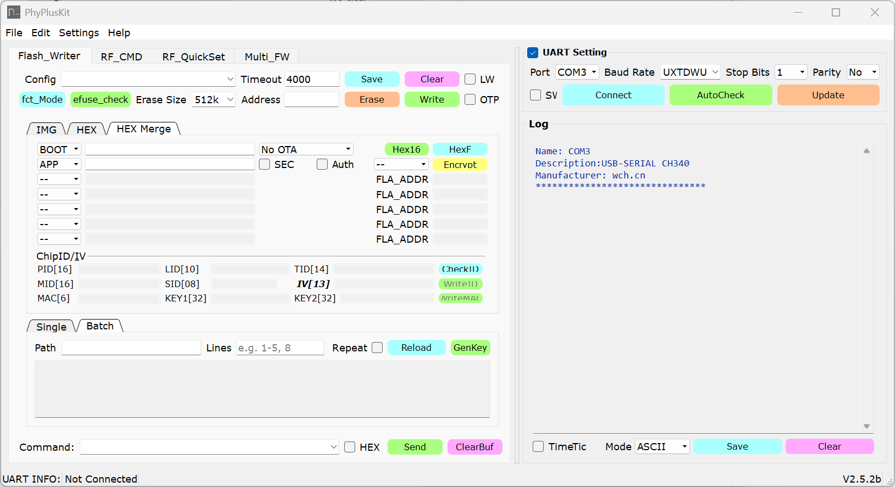Open the Parity dropdown
The image size is (895, 487).
point(863,72)
